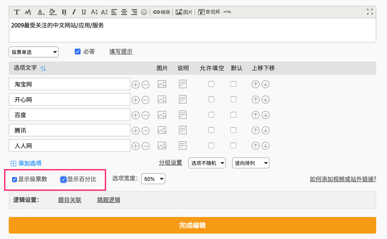Image resolution: width=387 pixels, height=239 pixels.
Task: Change option width from the 50% dropdown
Action: 153,179
